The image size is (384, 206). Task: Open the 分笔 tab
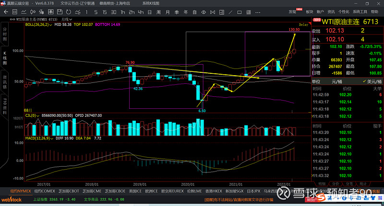pyautogui.click(x=349, y=183)
